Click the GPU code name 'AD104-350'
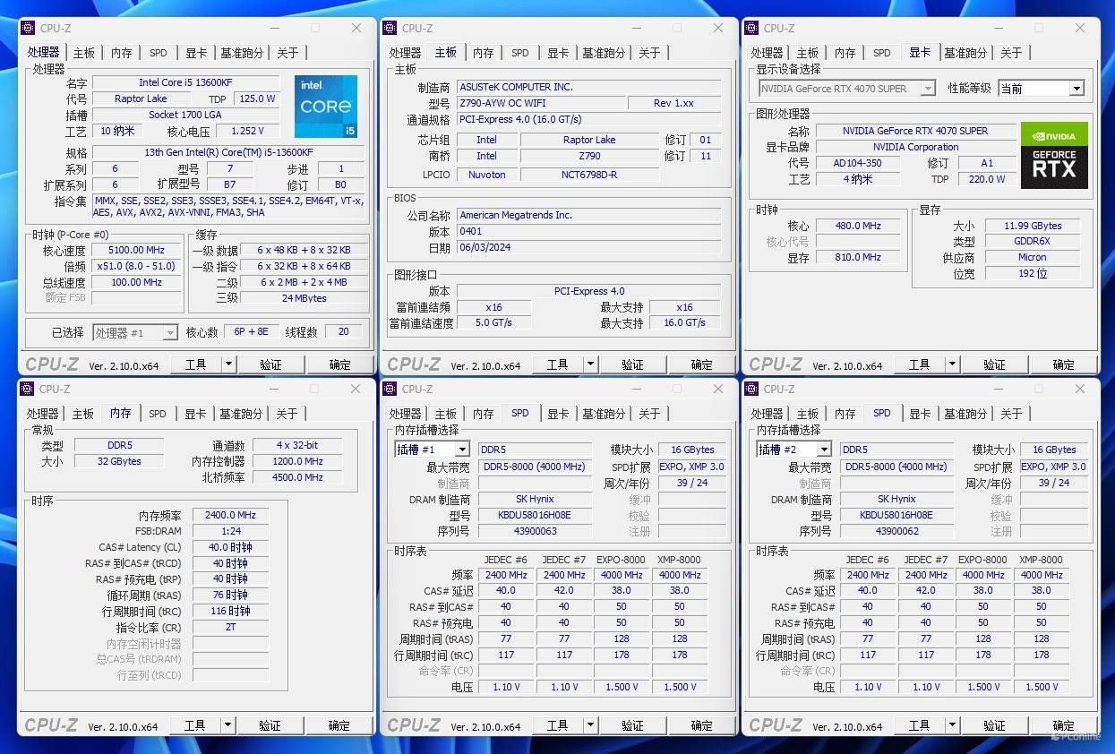 (x=858, y=163)
